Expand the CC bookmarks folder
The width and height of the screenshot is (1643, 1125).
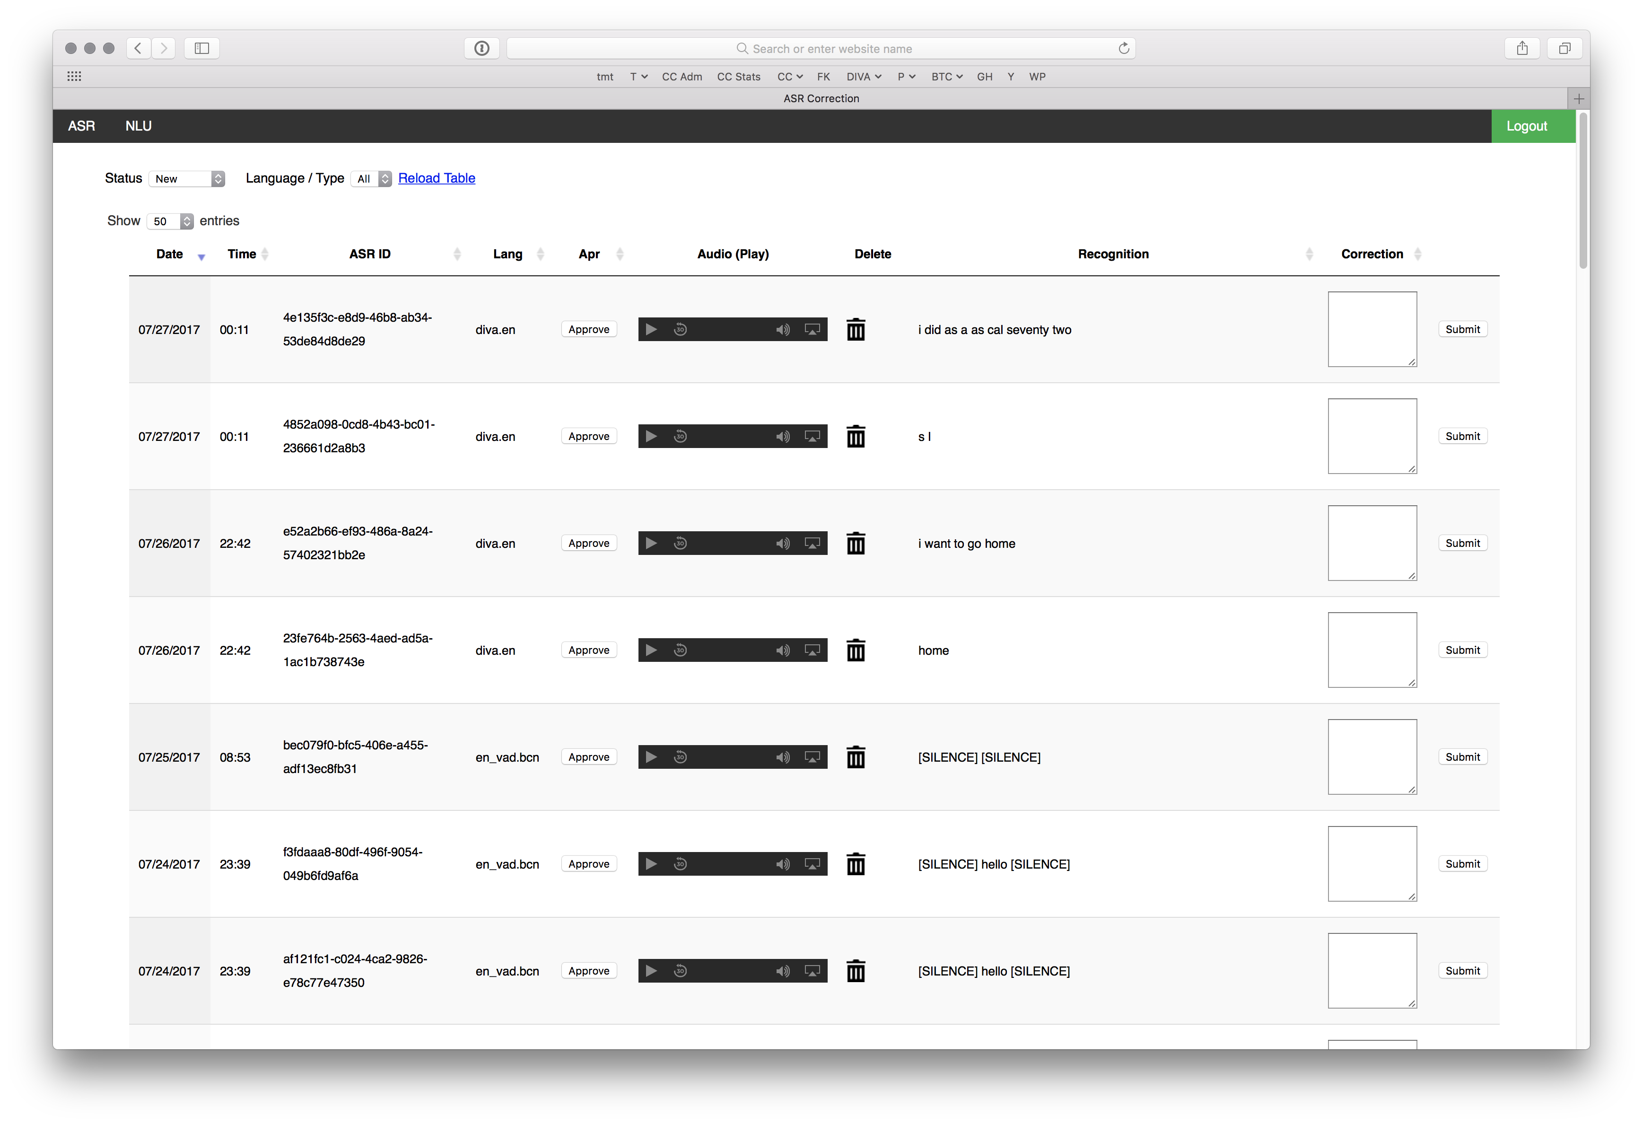[790, 76]
